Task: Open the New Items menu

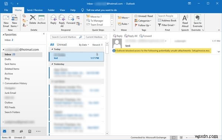Action: (14, 21)
